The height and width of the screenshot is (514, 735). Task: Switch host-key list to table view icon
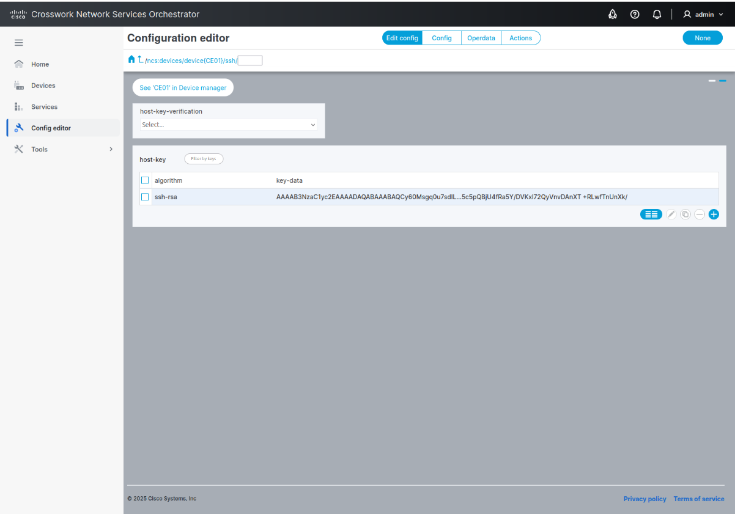click(x=651, y=215)
